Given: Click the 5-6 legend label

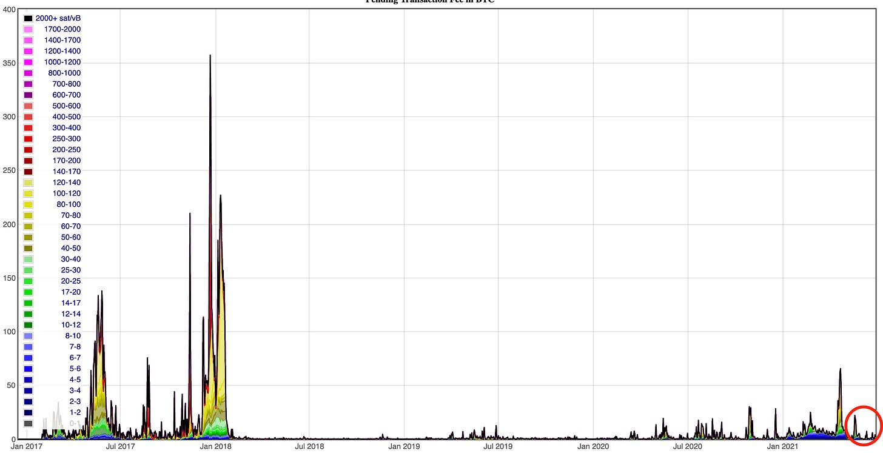Looking at the screenshot, I should (75, 369).
